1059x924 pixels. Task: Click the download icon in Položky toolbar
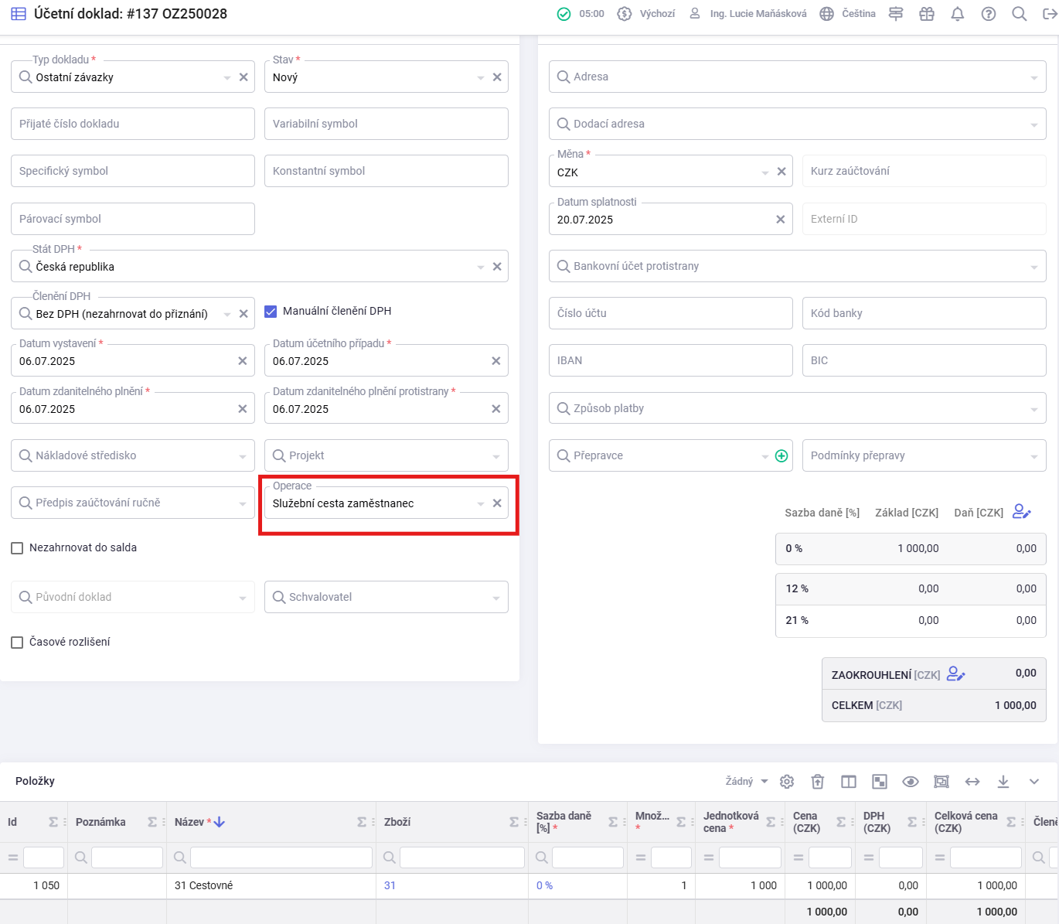coord(1003,782)
